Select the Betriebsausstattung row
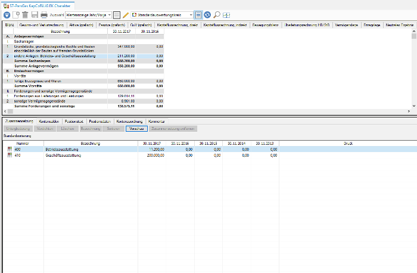Image resolution: width=417 pixels, height=273 pixels. click(210, 149)
